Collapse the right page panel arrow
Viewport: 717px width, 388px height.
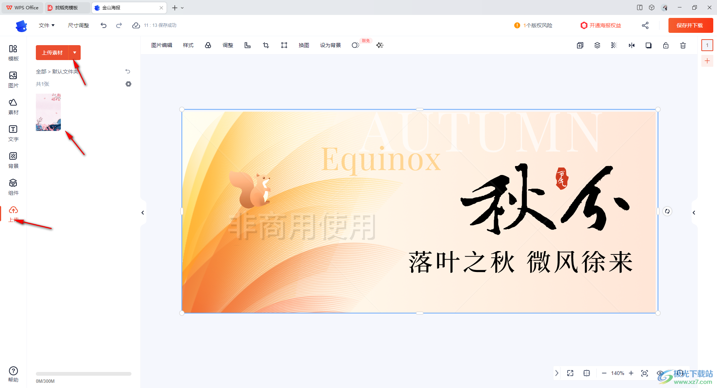pyautogui.click(x=694, y=213)
